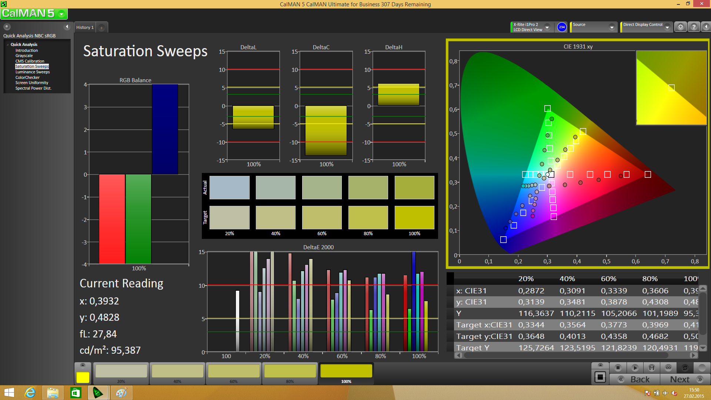Open the help question mark icon
Image resolution: width=711 pixels, height=400 pixels.
pyautogui.click(x=694, y=27)
